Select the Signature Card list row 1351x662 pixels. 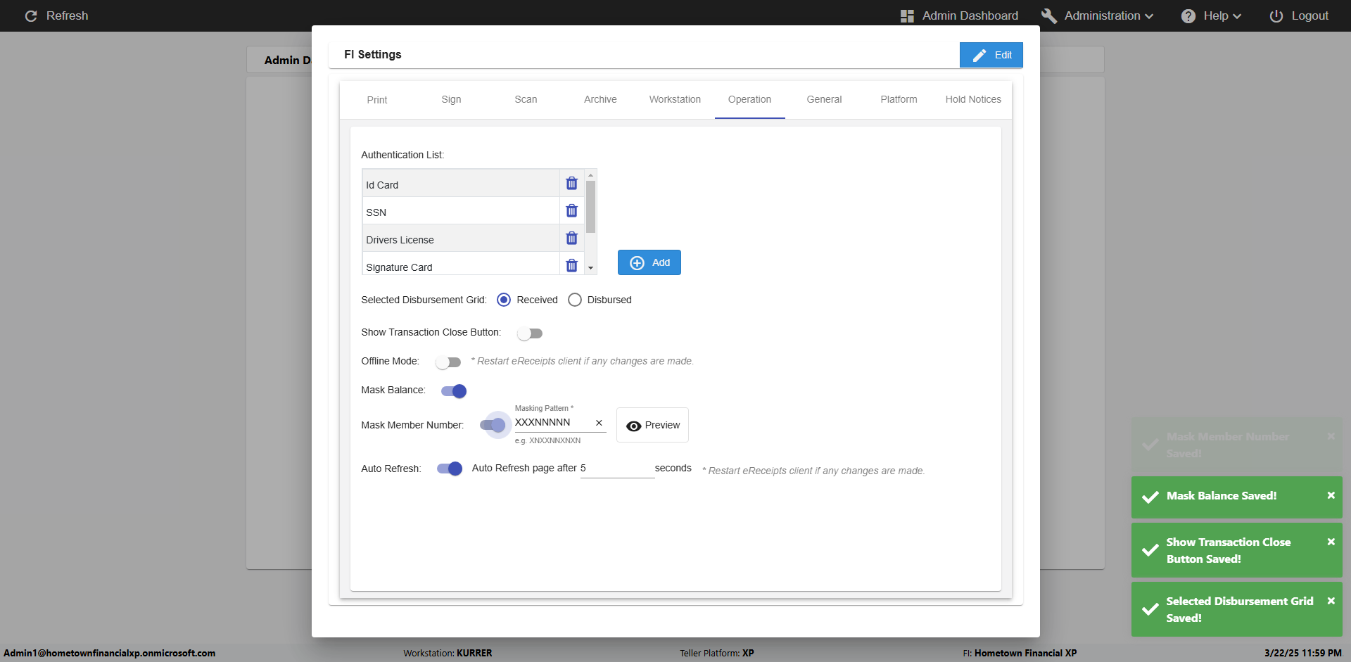(x=461, y=265)
